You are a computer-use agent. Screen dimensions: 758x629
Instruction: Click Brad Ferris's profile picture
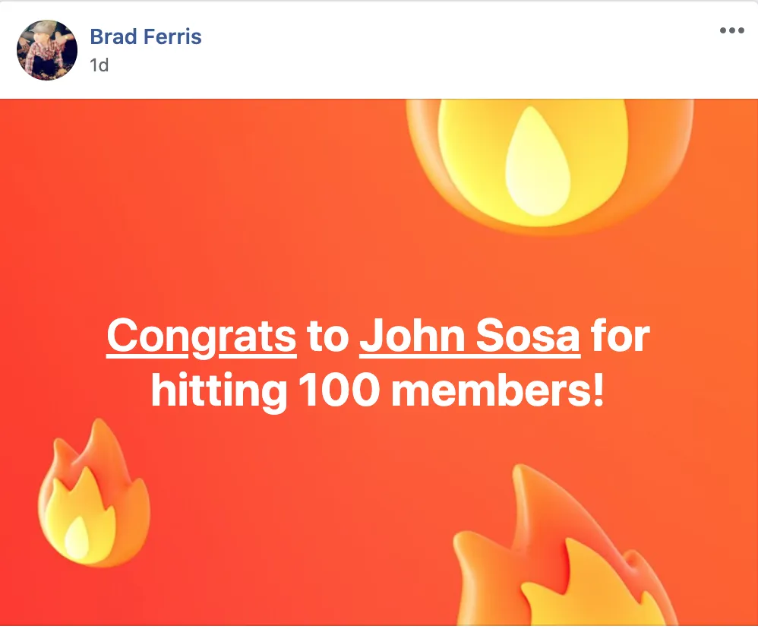(x=47, y=50)
